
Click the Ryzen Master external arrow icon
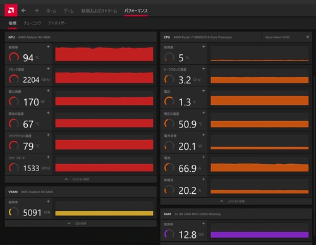click(308, 37)
